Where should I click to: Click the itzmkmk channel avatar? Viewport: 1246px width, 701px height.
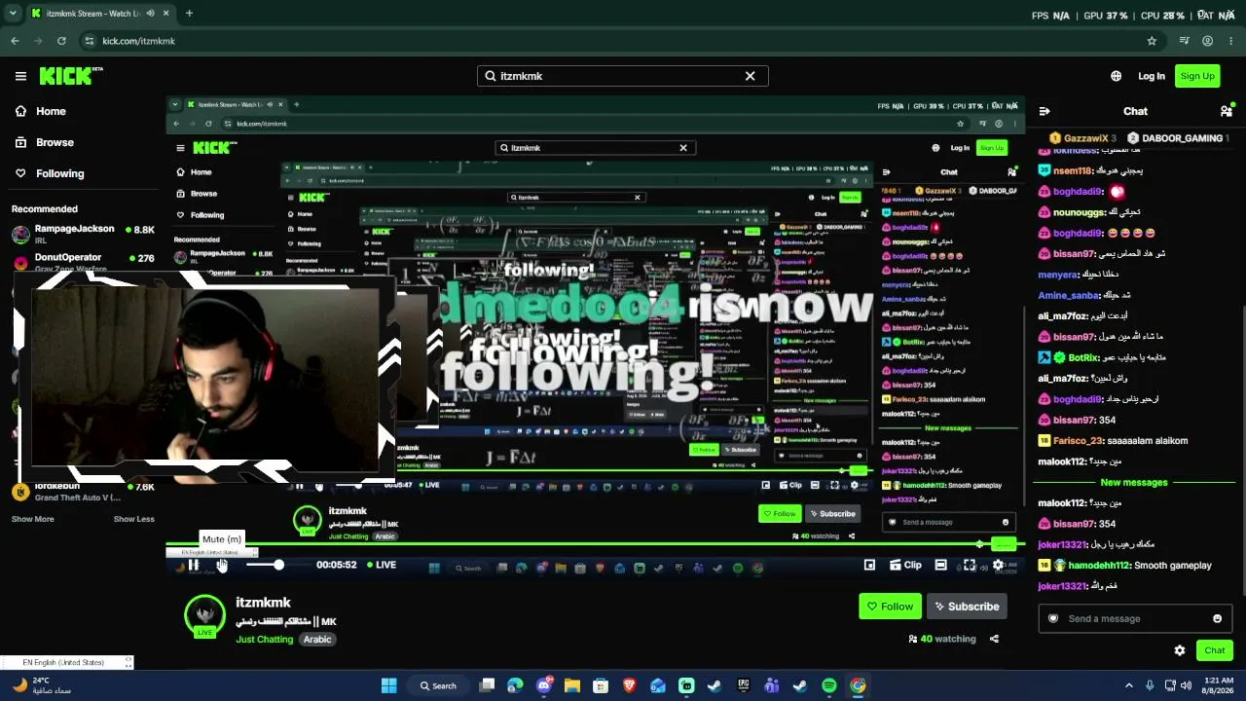[204, 615]
